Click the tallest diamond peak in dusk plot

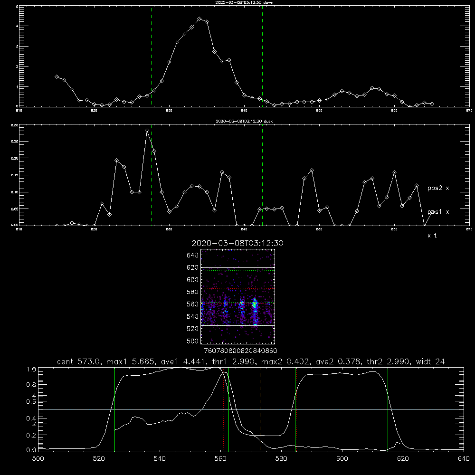147,131
